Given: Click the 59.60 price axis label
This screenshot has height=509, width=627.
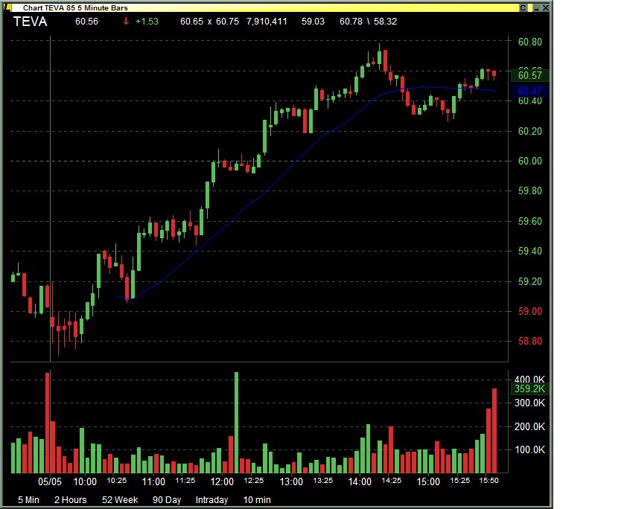Looking at the screenshot, I should [530, 221].
